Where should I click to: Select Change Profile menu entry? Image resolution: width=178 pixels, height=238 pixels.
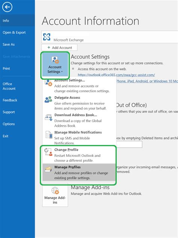79,155
